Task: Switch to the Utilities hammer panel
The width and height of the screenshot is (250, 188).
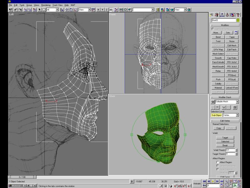Action: [238, 14]
